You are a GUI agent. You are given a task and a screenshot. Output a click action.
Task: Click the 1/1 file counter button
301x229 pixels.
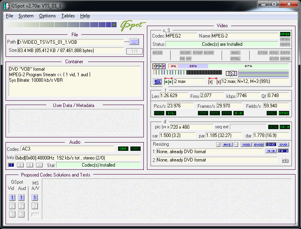click(134, 51)
